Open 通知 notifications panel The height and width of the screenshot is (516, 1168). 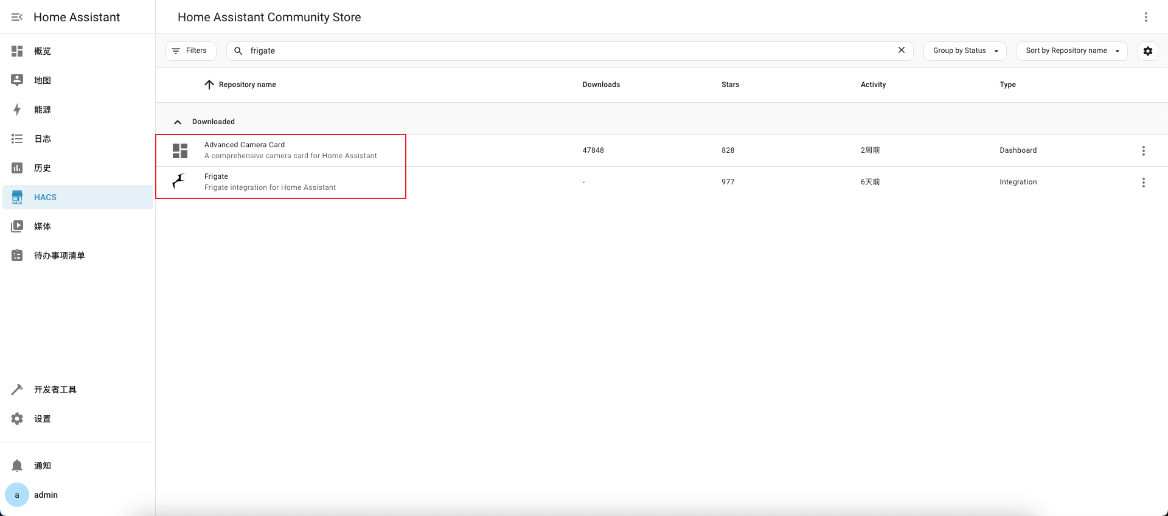43,465
